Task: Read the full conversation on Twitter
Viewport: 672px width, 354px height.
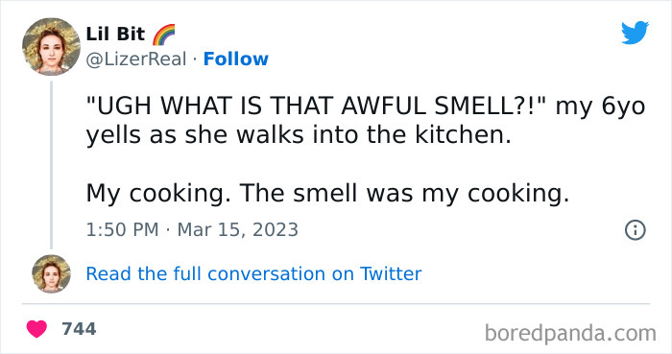Action: (x=253, y=274)
